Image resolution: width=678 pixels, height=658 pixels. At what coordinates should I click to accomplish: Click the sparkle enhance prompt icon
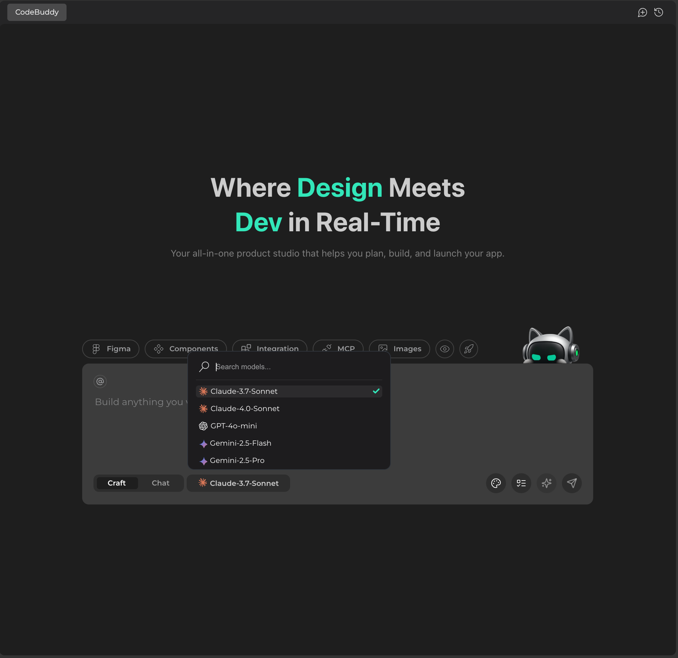tap(547, 483)
